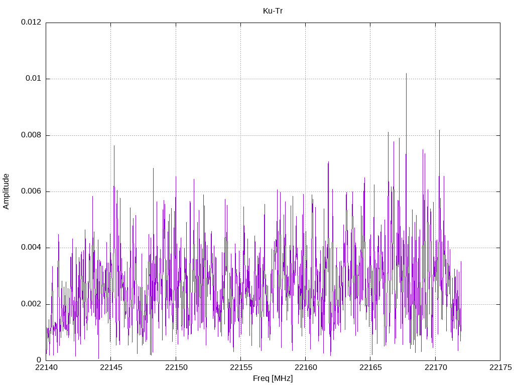Click the x-axis tick label 22150

(176, 367)
